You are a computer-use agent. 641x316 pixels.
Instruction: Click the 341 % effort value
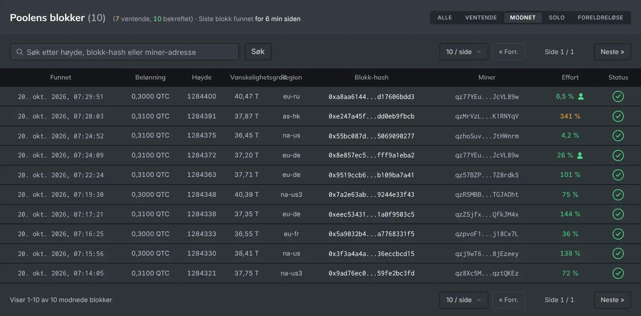pos(570,116)
